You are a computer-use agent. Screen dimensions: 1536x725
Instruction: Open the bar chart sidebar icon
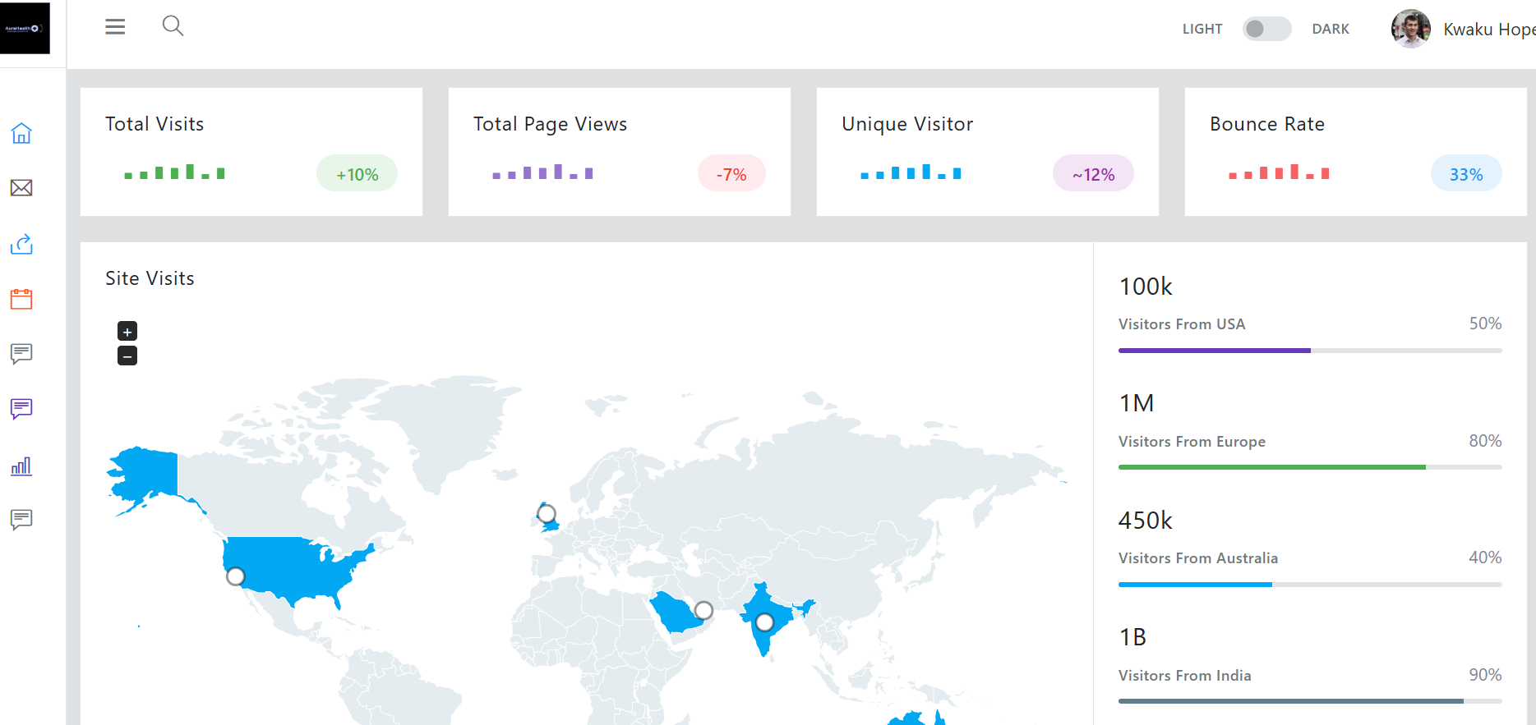(21, 466)
